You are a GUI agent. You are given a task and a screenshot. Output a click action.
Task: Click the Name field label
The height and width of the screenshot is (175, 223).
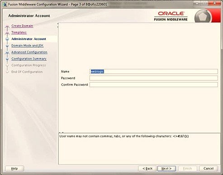[x=65, y=72]
